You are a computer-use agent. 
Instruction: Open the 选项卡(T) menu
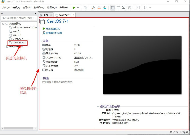[52, 7]
